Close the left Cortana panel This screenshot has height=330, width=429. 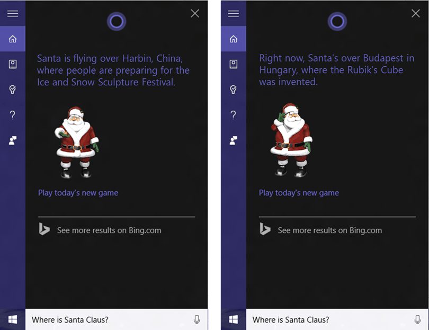[x=195, y=13]
